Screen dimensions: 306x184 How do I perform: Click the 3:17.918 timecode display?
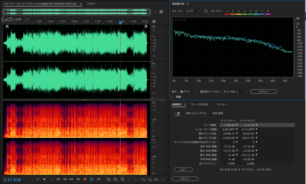tap(12, 180)
